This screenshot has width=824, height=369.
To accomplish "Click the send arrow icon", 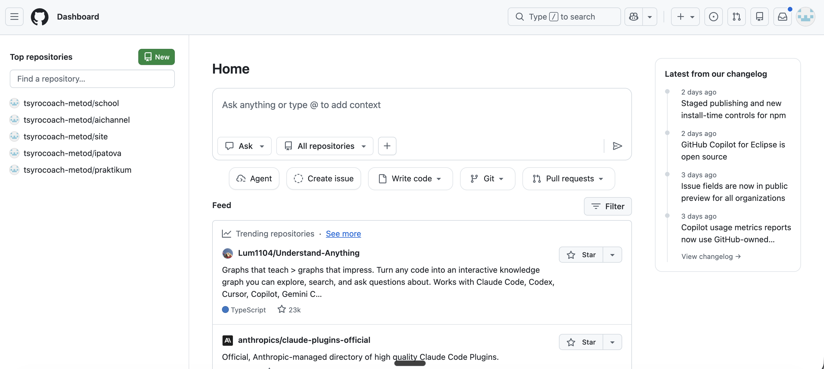I will [x=617, y=146].
